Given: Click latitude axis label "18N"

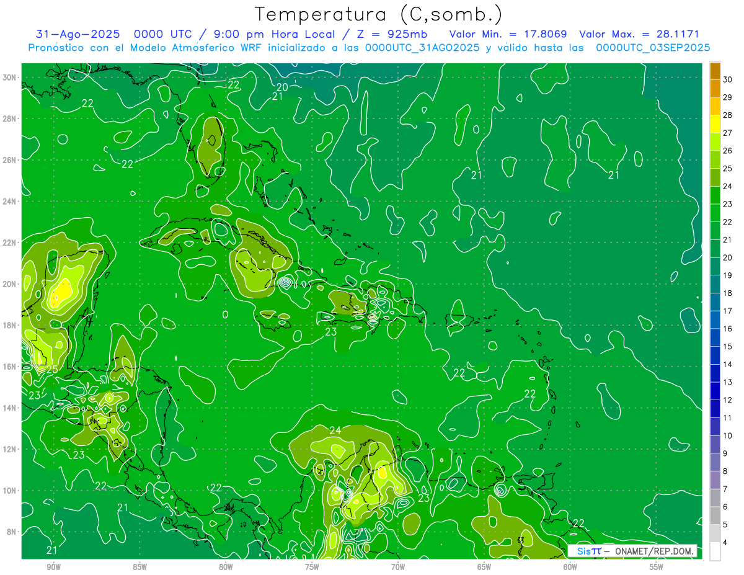Looking at the screenshot, I should pyautogui.click(x=9, y=325).
